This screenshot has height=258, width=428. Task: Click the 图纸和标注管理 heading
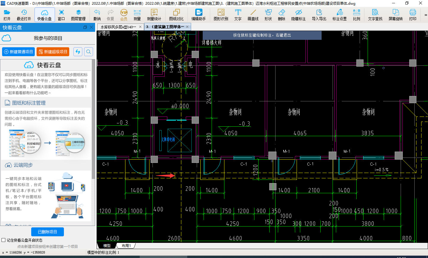(x=29, y=103)
